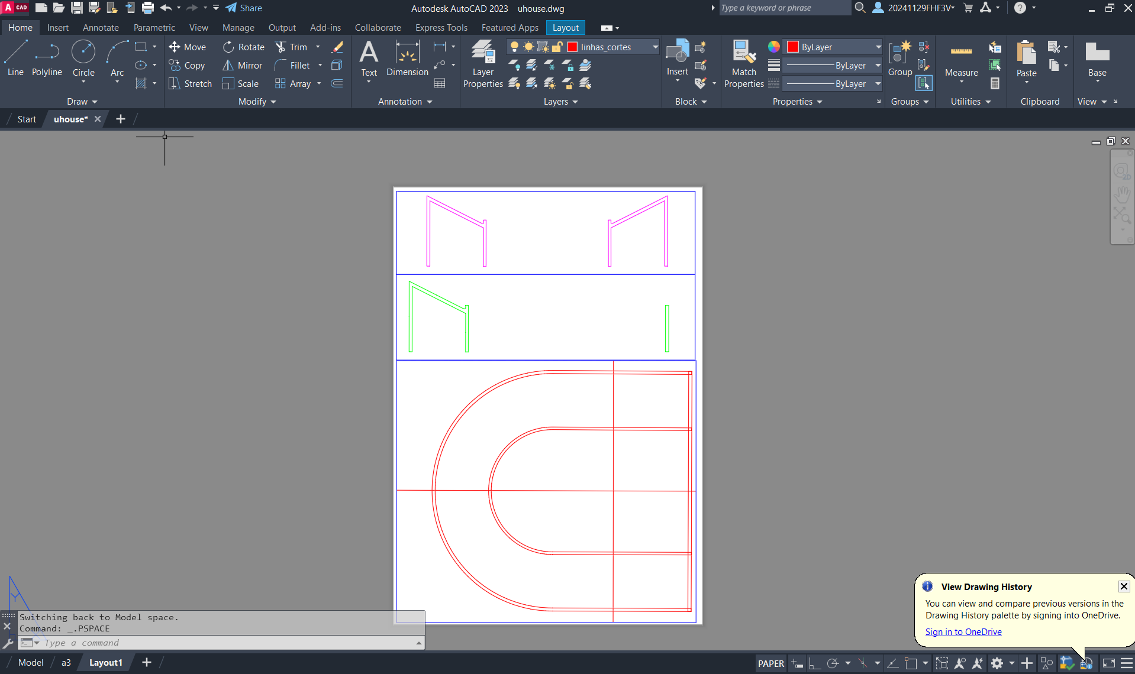The image size is (1135, 674).
Task: Click the Sign in to OneDrive link
Action: (x=963, y=632)
